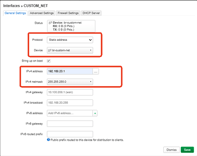Image resolution: width=197 pixels, height=156 pixels.
Task: Open the IPv4 netmask dropdown
Action: tap(70, 82)
